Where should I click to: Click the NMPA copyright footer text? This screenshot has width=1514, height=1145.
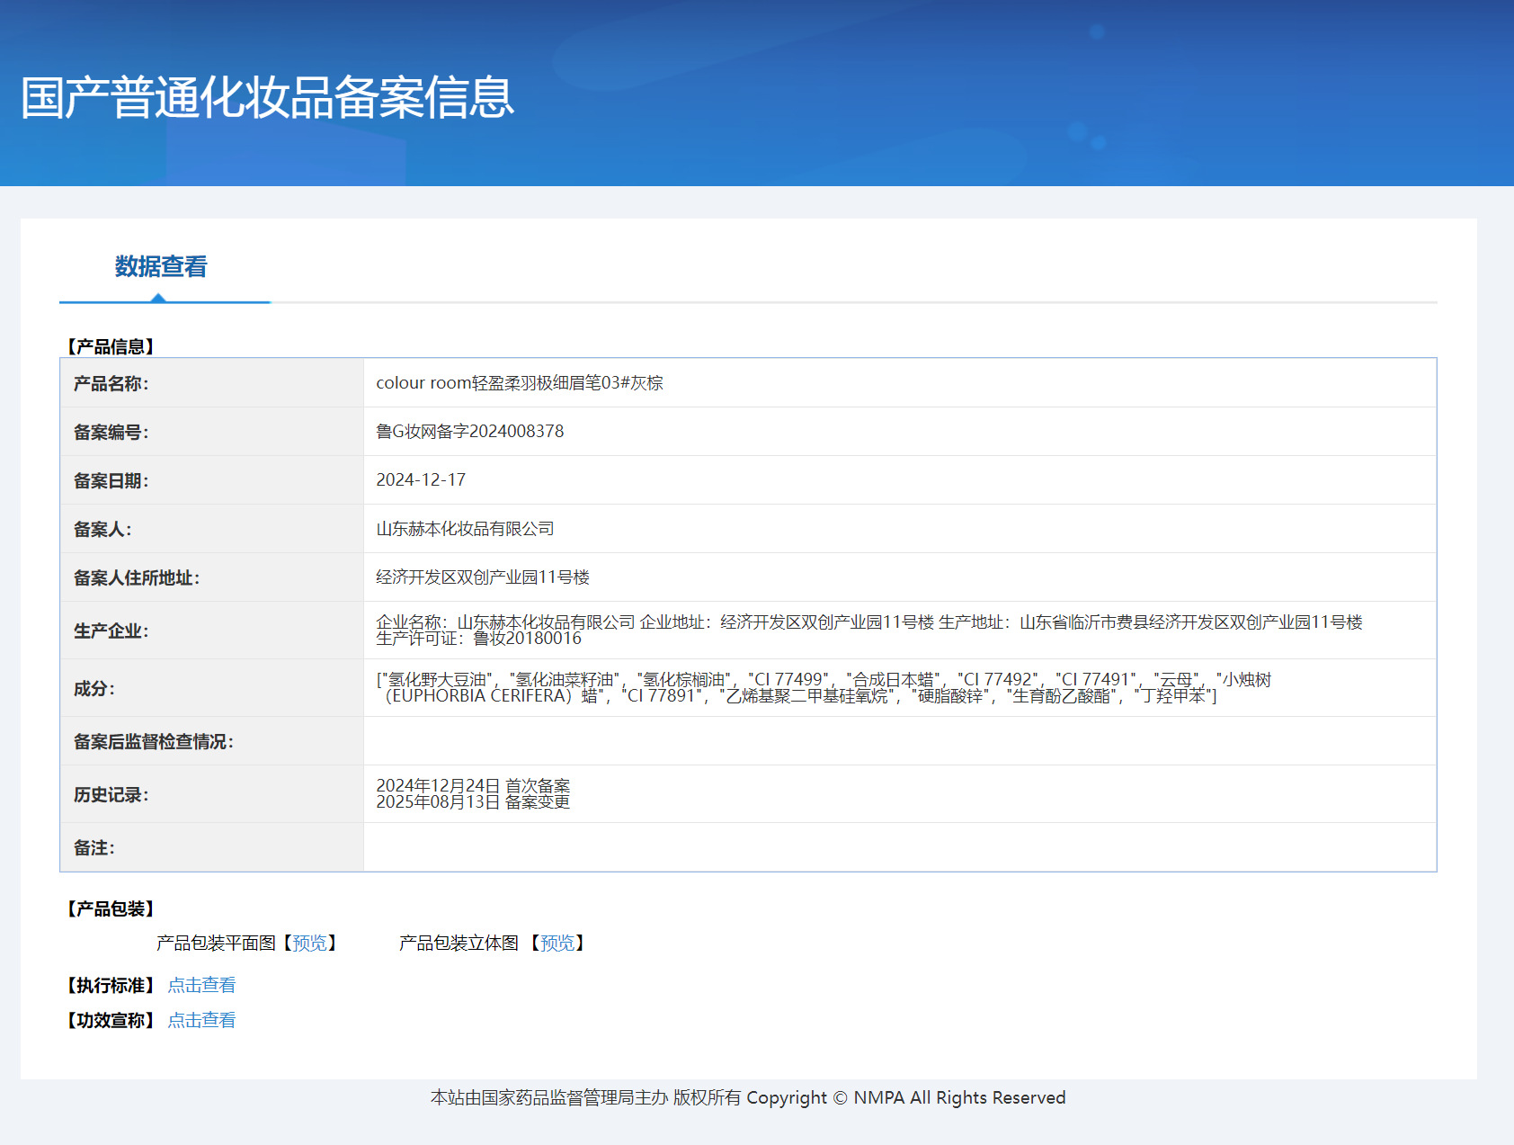tap(748, 1097)
